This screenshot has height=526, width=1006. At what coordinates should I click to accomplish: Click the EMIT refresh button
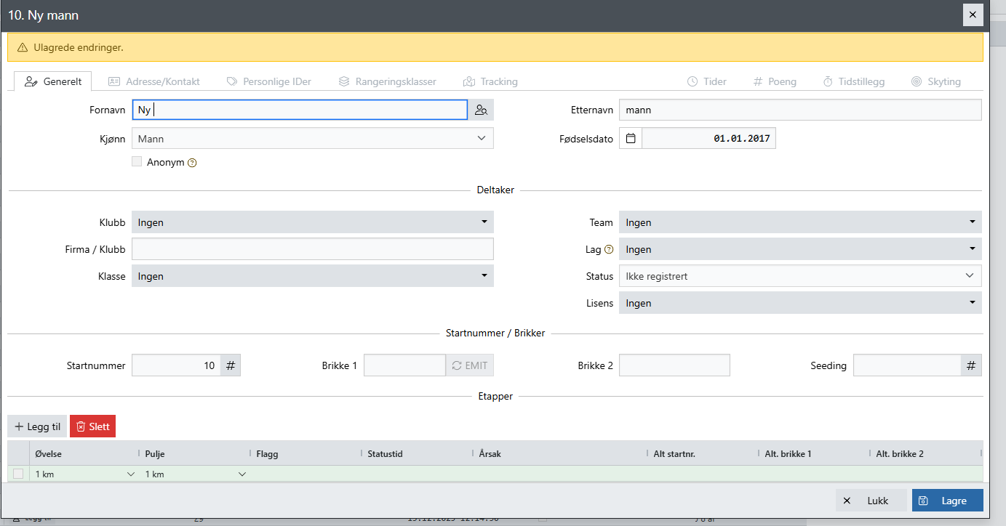(x=470, y=365)
